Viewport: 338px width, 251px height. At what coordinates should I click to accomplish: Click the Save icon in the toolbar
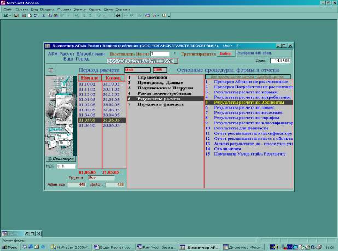[x=16, y=15]
